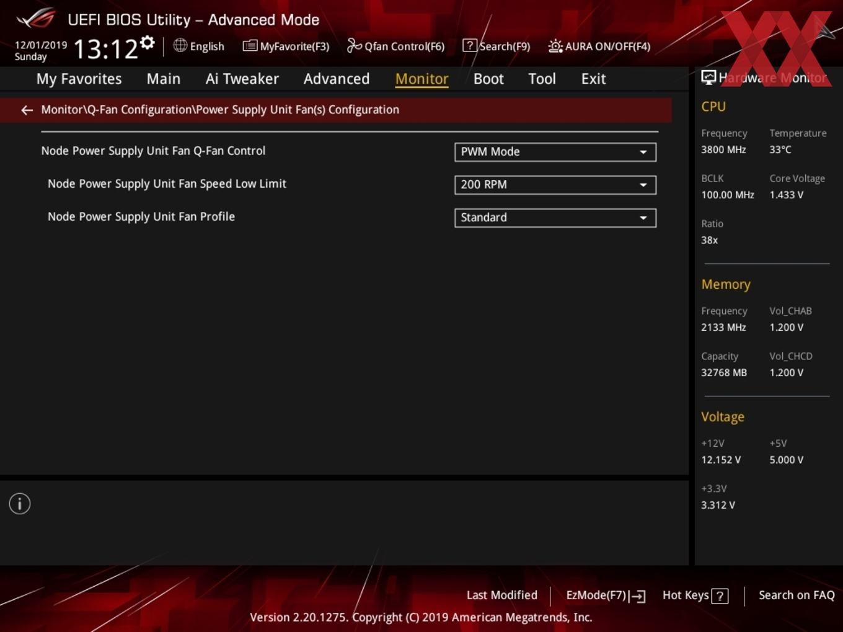Click +12V value 12.152 V
Viewport: 843px width, 632px height.
click(721, 460)
